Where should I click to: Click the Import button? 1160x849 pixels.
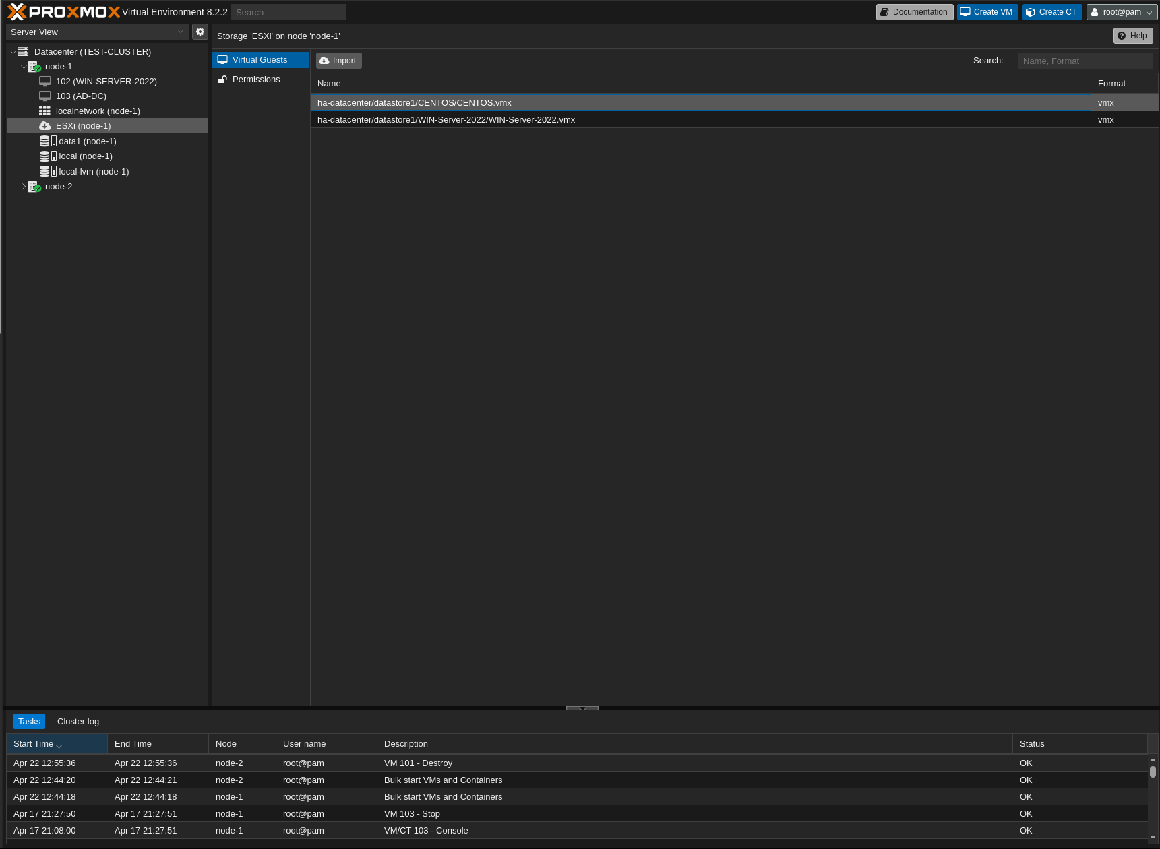pyautogui.click(x=338, y=61)
